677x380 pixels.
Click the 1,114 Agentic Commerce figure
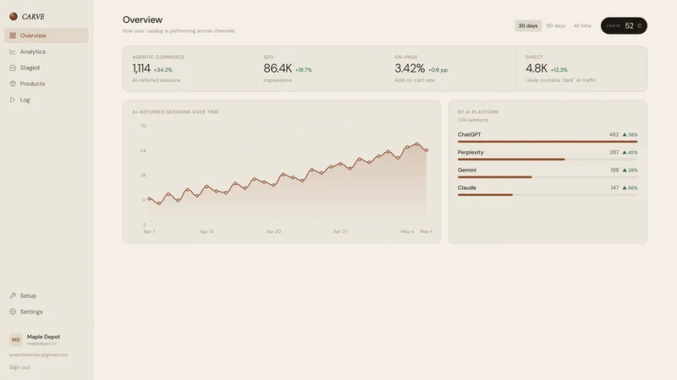pos(141,68)
